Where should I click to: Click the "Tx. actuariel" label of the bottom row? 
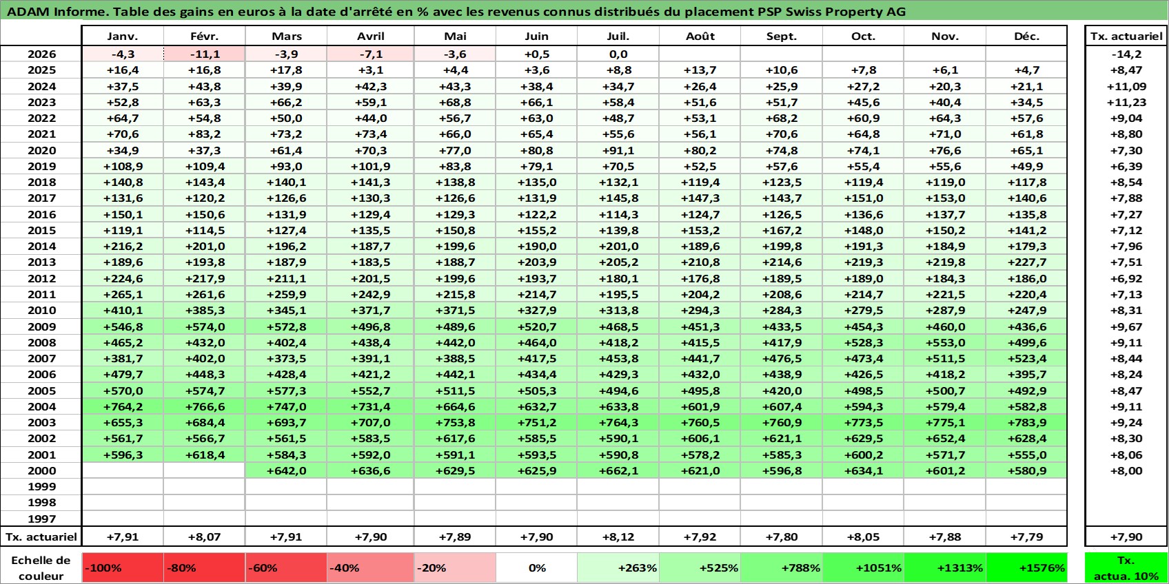pos(41,537)
